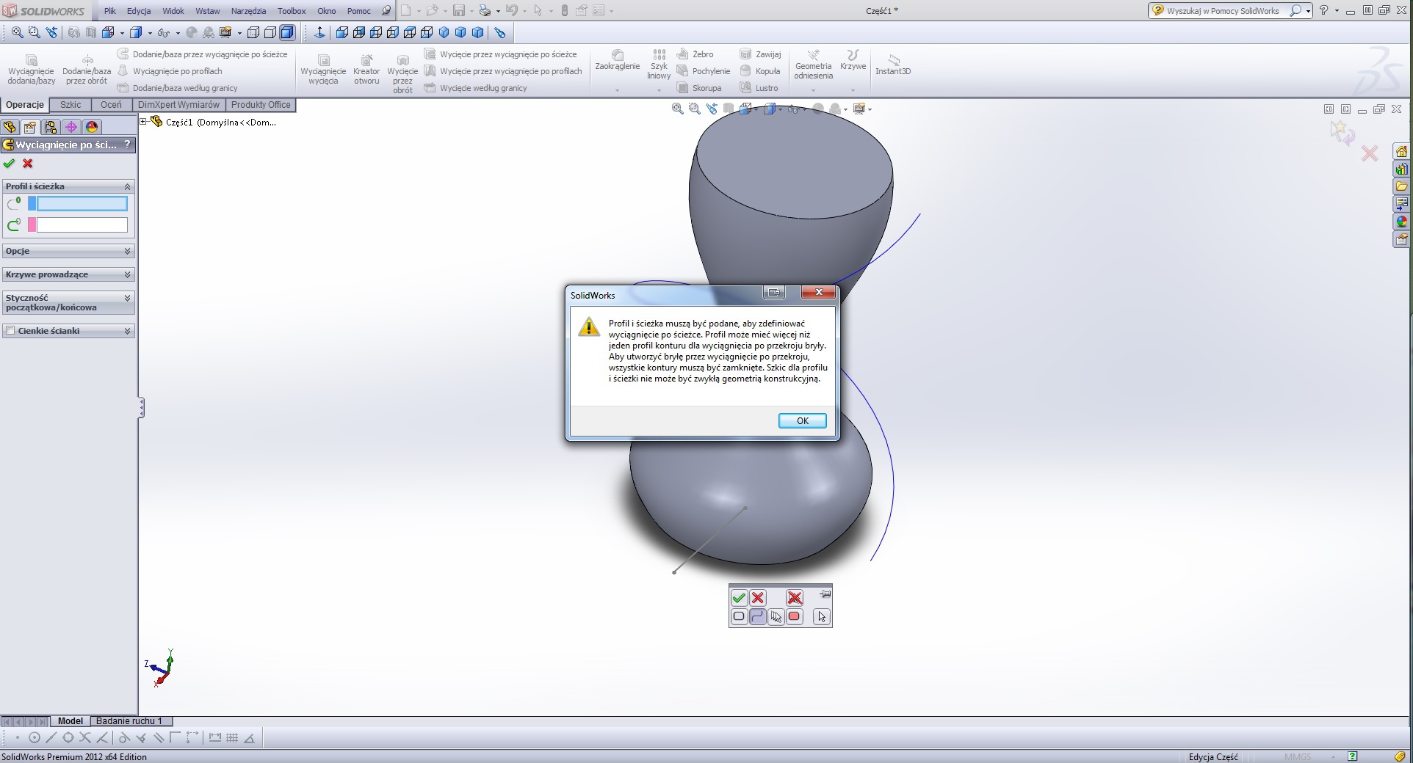Screen dimensions: 1413x763
Task: Click the Select Closed Loop option in the selection toolbar
Action: (x=739, y=616)
